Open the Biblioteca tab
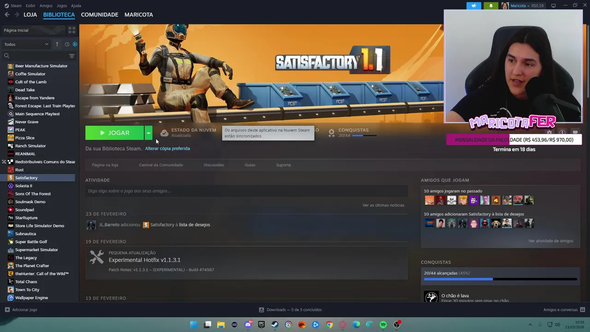The image size is (590, 332). [x=59, y=15]
